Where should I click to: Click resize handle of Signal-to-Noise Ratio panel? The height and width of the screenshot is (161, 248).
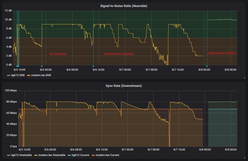pos(244,78)
